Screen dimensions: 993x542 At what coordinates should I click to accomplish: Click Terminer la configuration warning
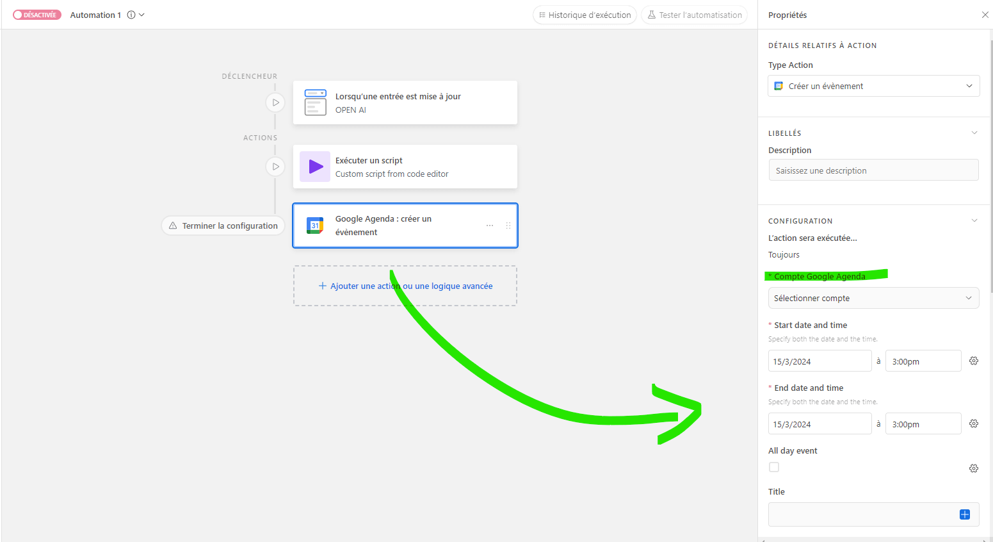click(223, 226)
